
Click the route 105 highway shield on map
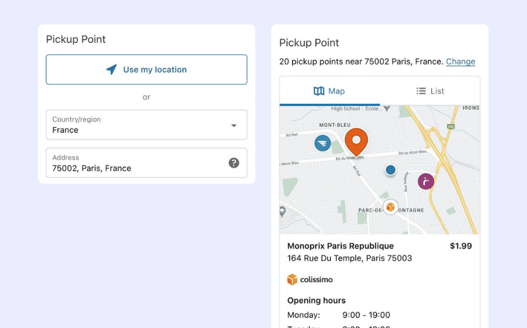click(451, 126)
